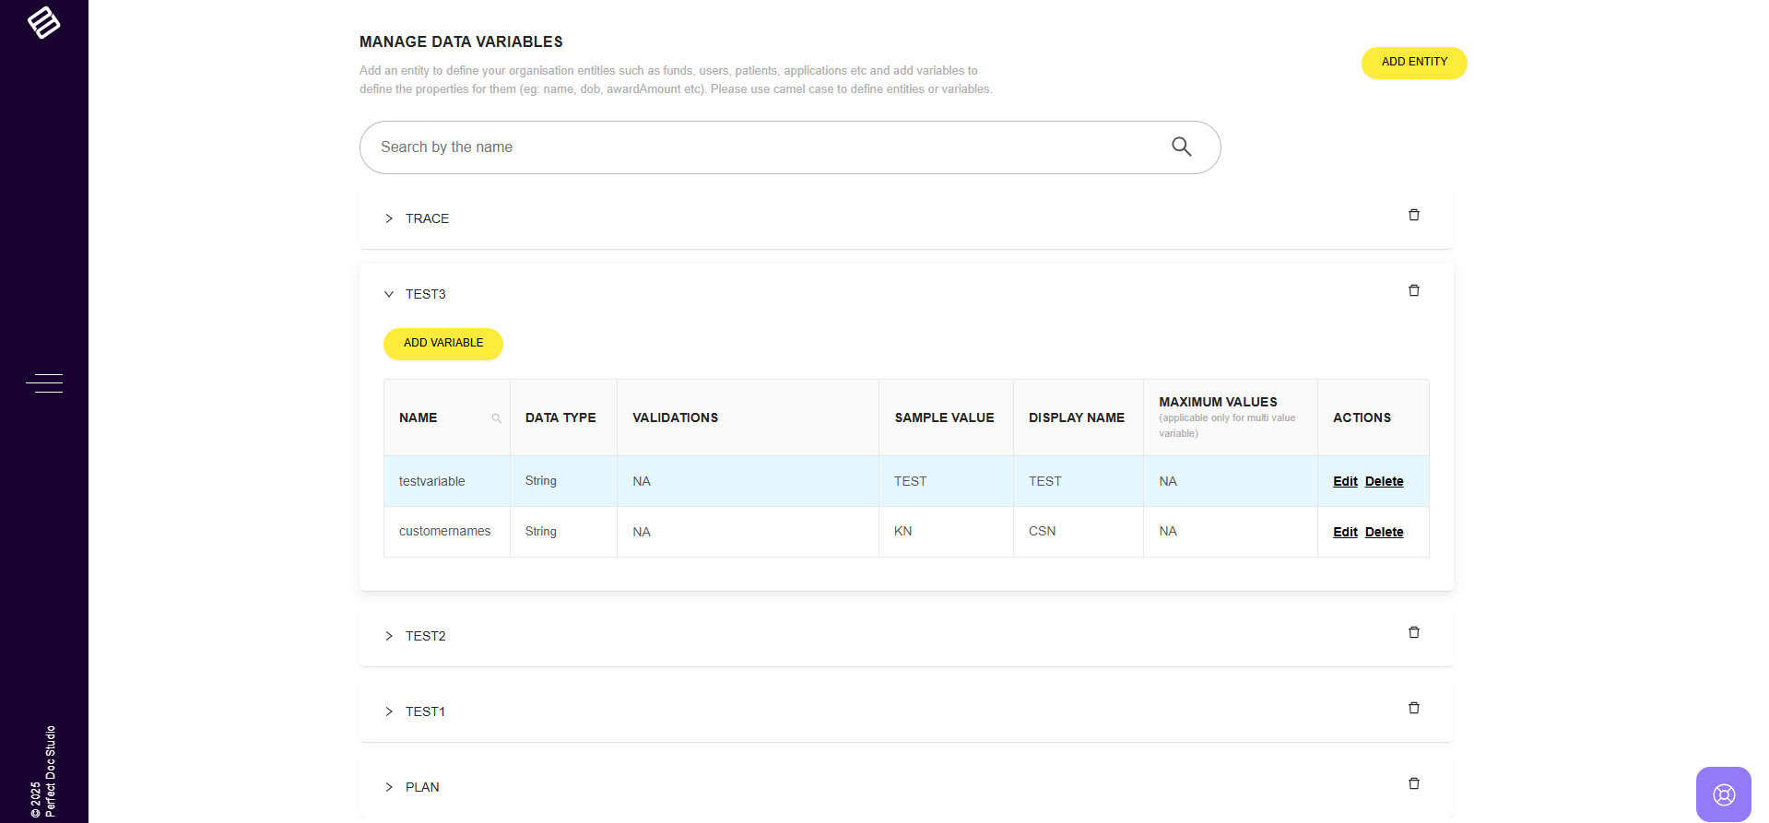Open the help support widget
1769x823 pixels.
pos(1723,794)
